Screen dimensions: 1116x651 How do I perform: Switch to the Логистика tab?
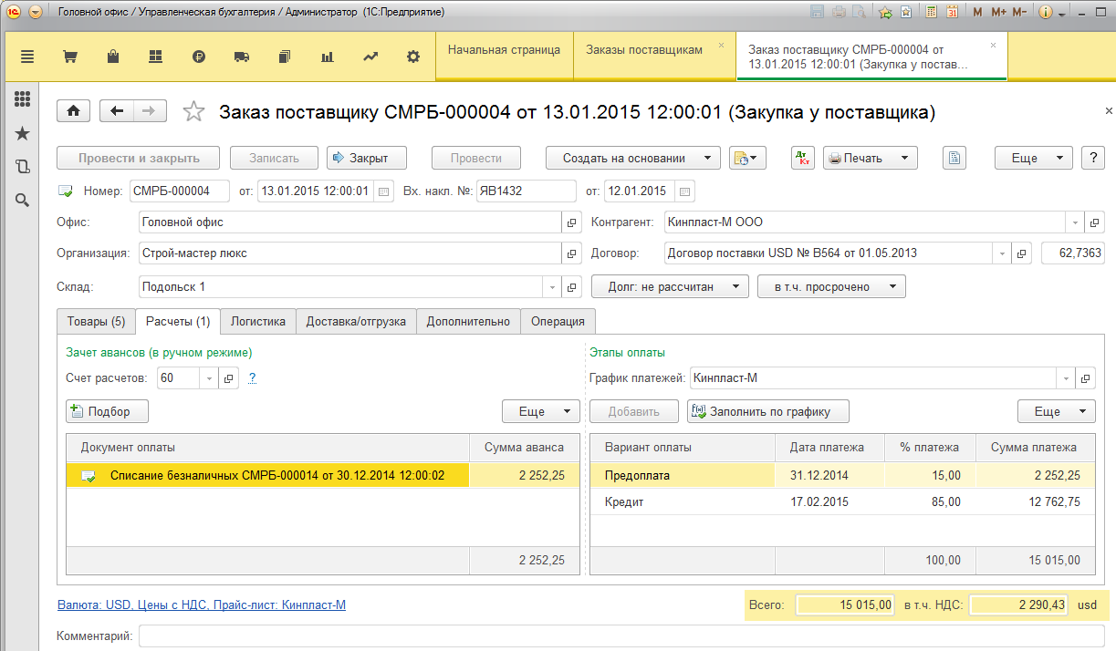(258, 321)
